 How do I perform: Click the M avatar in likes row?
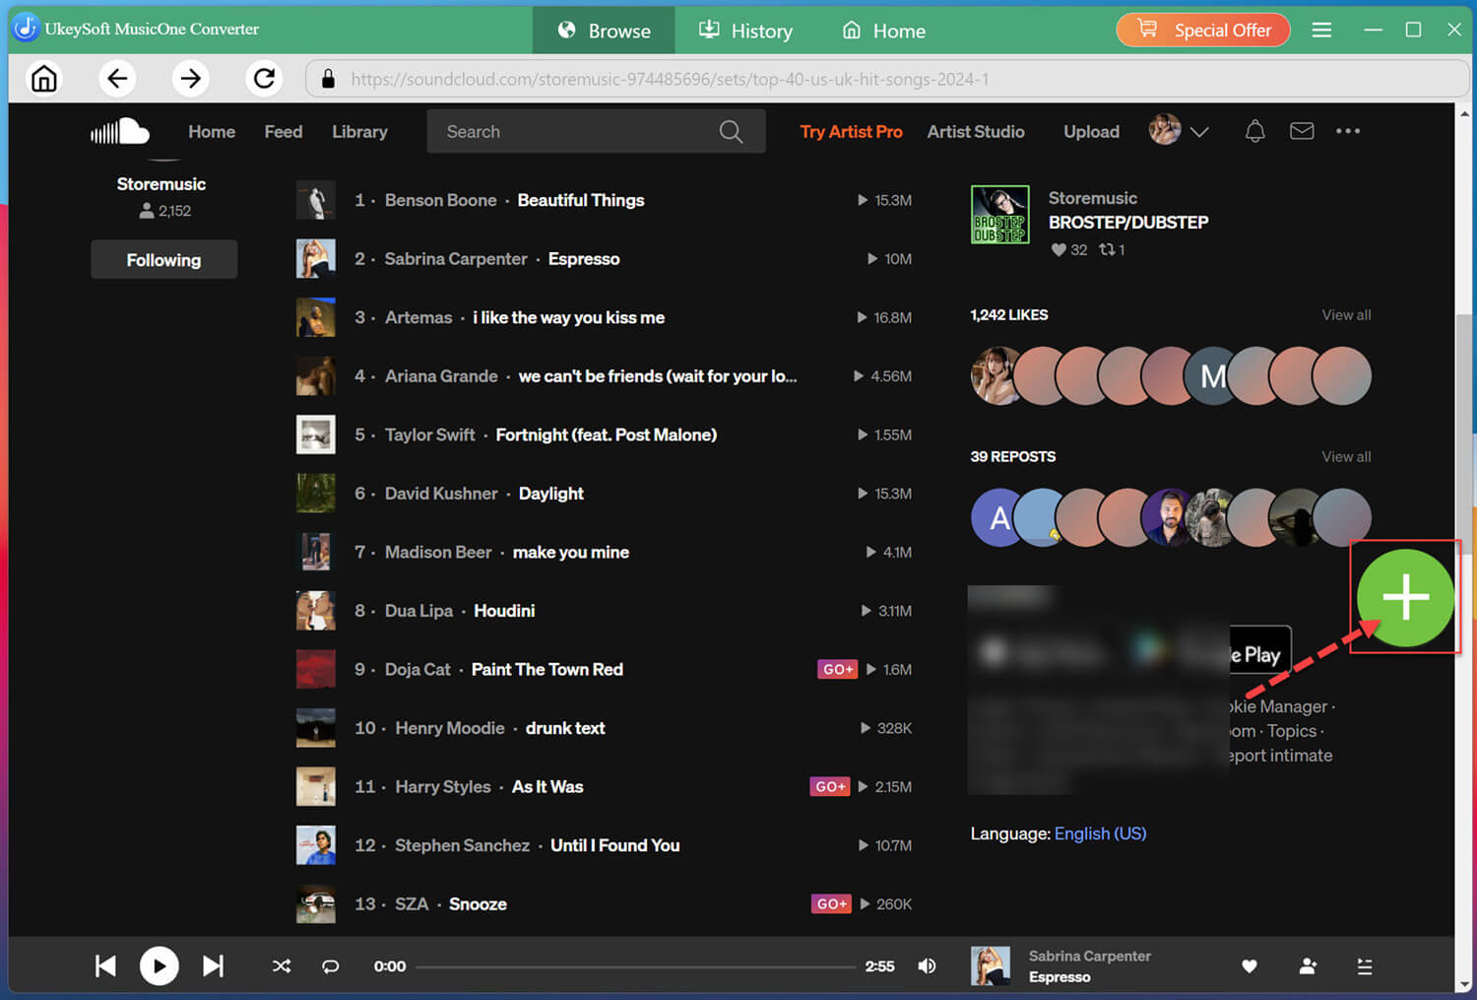(x=1212, y=376)
